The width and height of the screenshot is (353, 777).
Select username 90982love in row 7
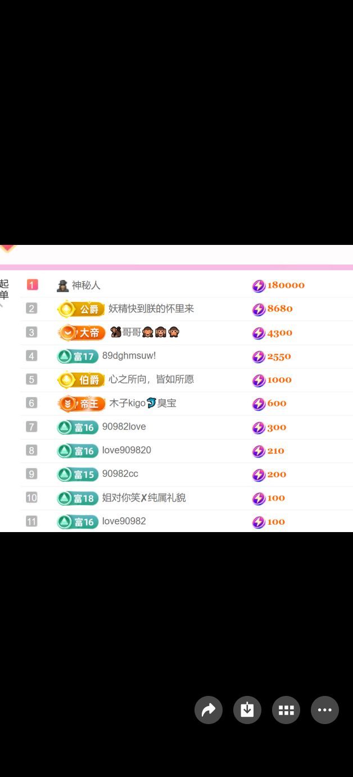click(x=124, y=427)
